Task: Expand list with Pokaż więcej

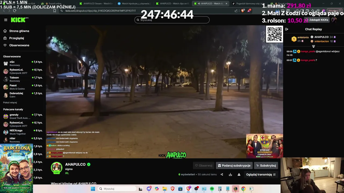Action: pyautogui.click(x=10, y=103)
